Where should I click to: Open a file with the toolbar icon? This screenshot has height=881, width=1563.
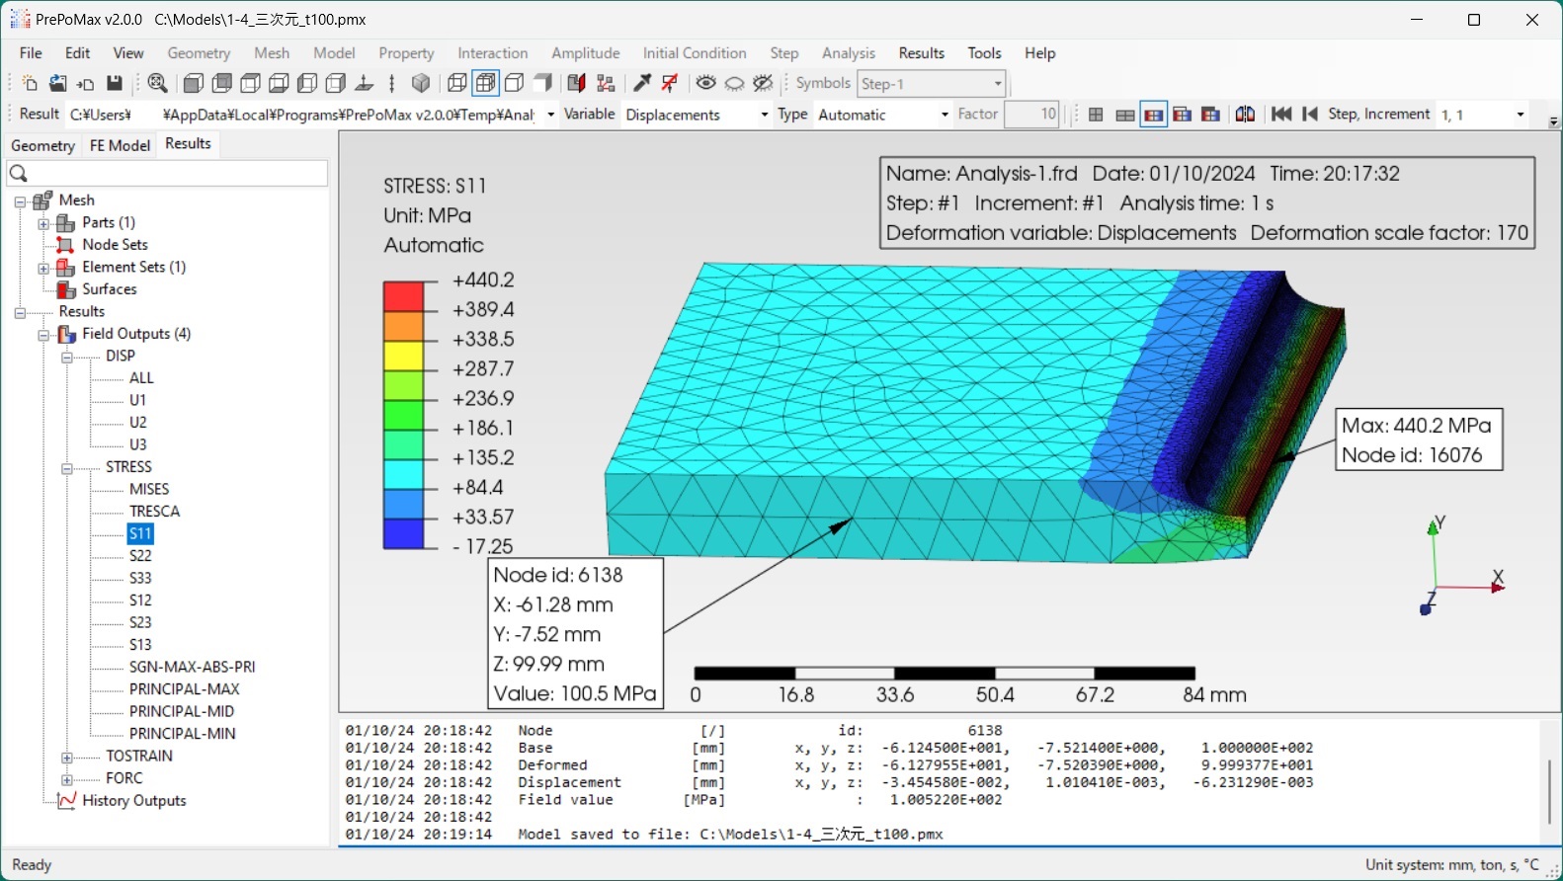pos(58,84)
